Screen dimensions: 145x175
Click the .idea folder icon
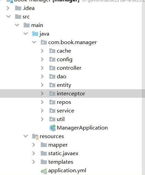click(18, 8)
